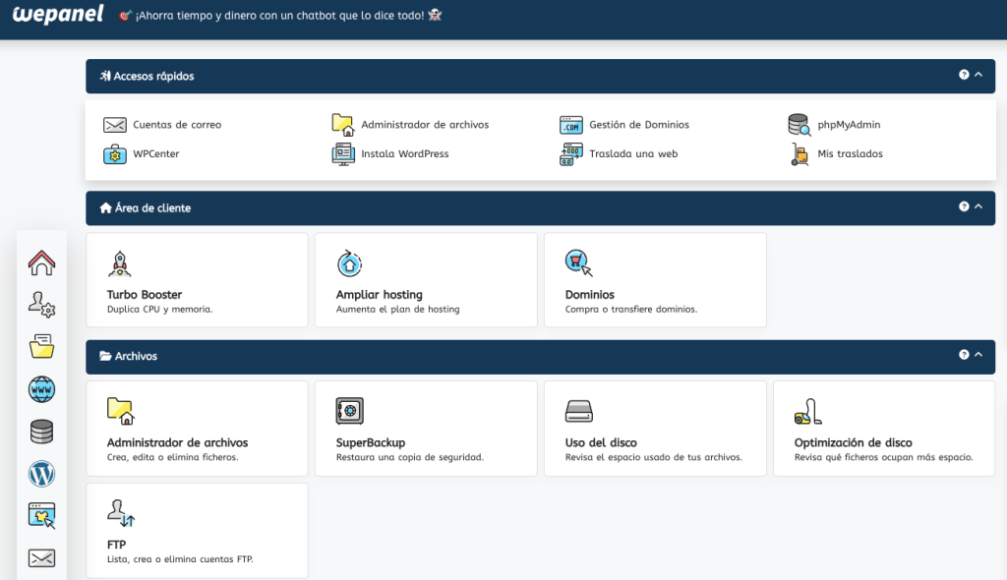Click the FTP user transfer icon

[x=121, y=512]
